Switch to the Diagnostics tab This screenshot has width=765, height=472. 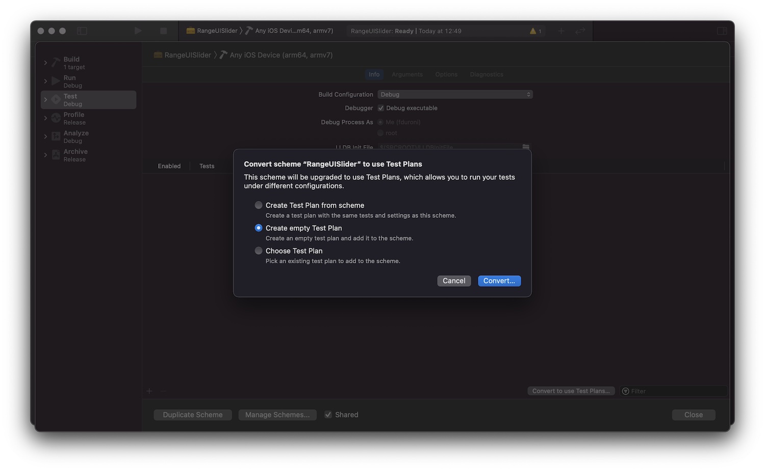pyautogui.click(x=487, y=74)
